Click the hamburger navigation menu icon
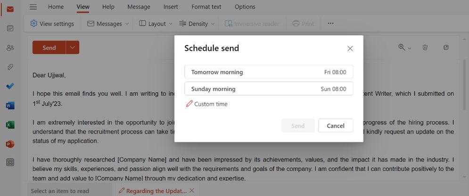 [33, 7]
